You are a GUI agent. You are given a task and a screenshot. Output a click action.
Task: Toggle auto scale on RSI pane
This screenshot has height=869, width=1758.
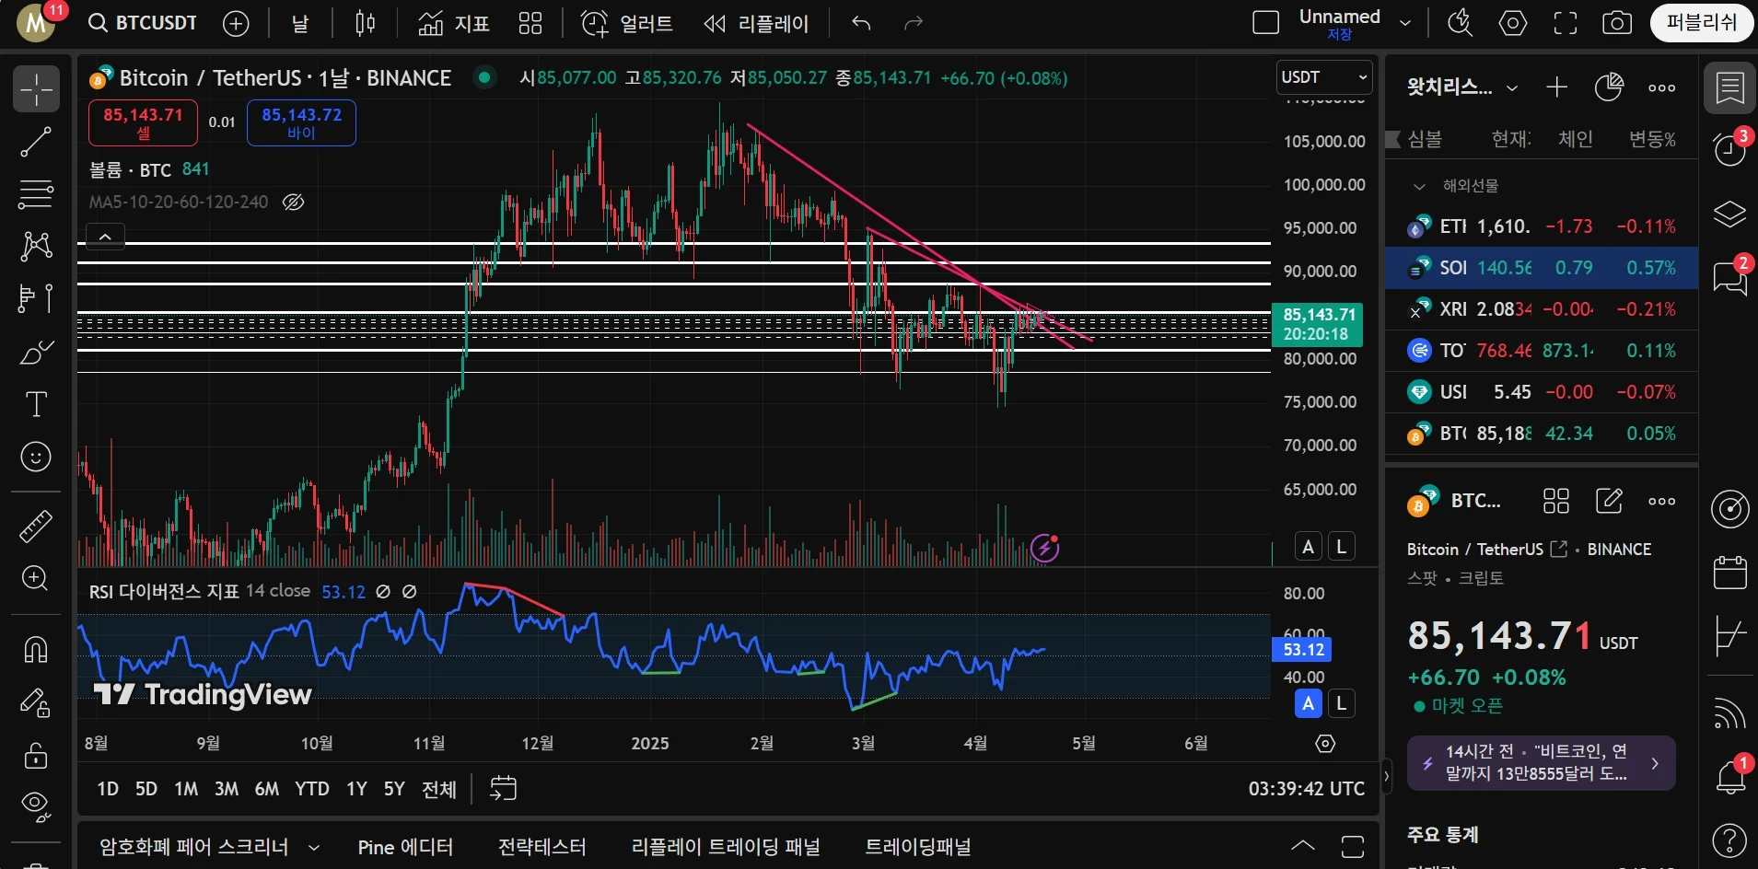click(1308, 703)
